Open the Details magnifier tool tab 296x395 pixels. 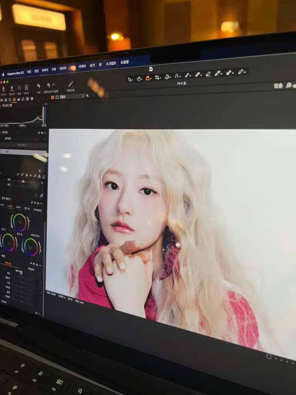(23, 99)
